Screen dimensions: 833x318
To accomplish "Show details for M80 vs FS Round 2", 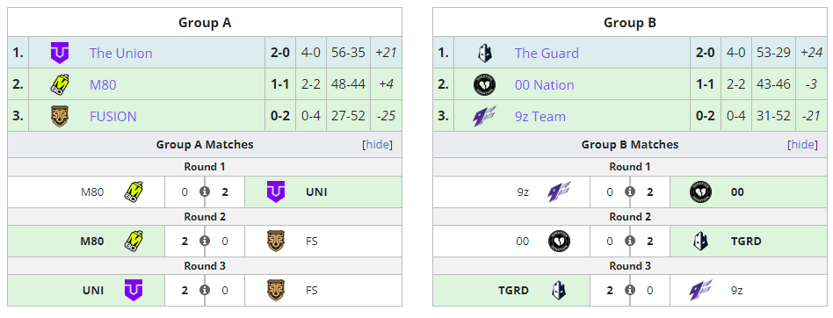I will coord(205,241).
